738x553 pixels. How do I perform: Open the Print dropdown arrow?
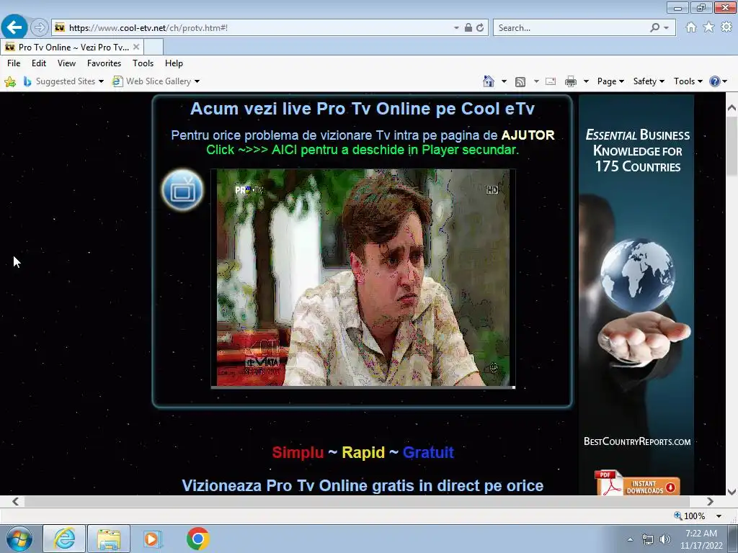(x=586, y=82)
